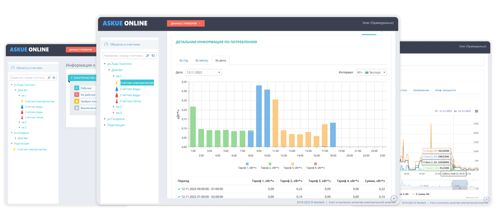Click the thermometer heat meter icon in center tree
Screen dimensions: 504x209
117,101
